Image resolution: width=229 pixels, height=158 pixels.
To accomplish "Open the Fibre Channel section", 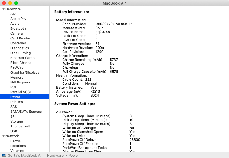I will pos(21,63).
